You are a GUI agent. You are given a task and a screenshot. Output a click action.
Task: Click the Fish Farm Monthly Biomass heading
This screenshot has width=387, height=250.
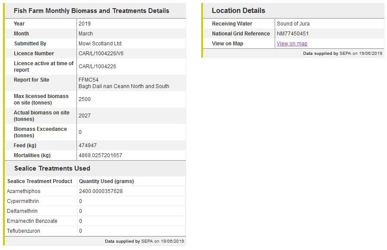(92, 11)
